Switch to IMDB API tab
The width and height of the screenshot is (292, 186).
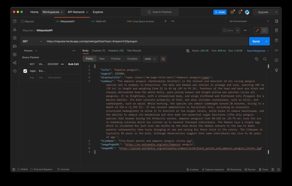tap(99, 21)
